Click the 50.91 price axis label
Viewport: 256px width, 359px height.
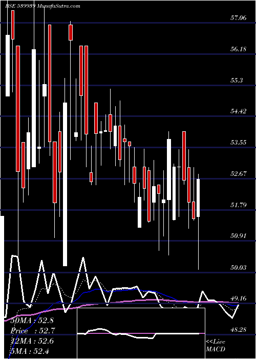(x=239, y=236)
